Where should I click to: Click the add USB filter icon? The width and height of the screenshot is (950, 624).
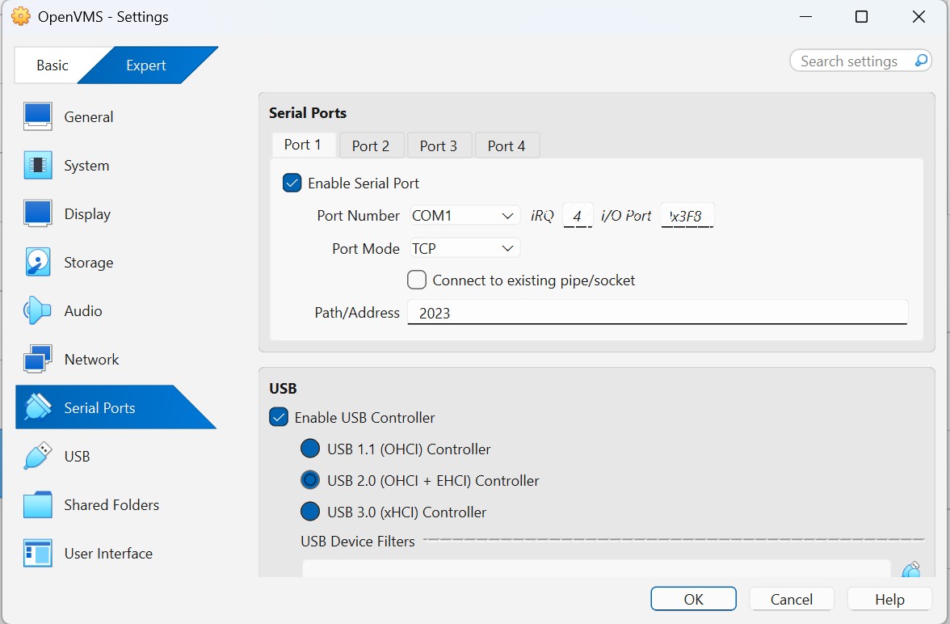tap(910, 570)
